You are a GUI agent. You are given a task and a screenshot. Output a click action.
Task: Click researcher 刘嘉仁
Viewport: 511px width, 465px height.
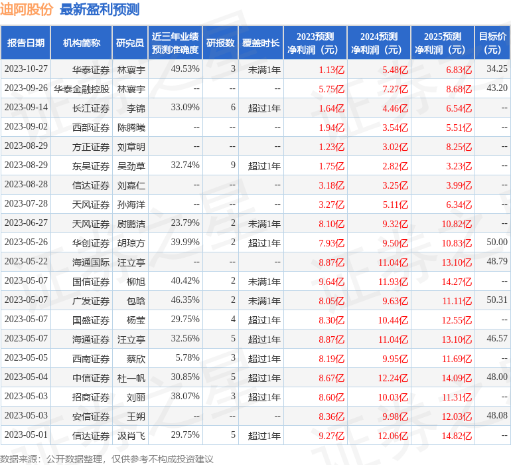click(x=131, y=185)
